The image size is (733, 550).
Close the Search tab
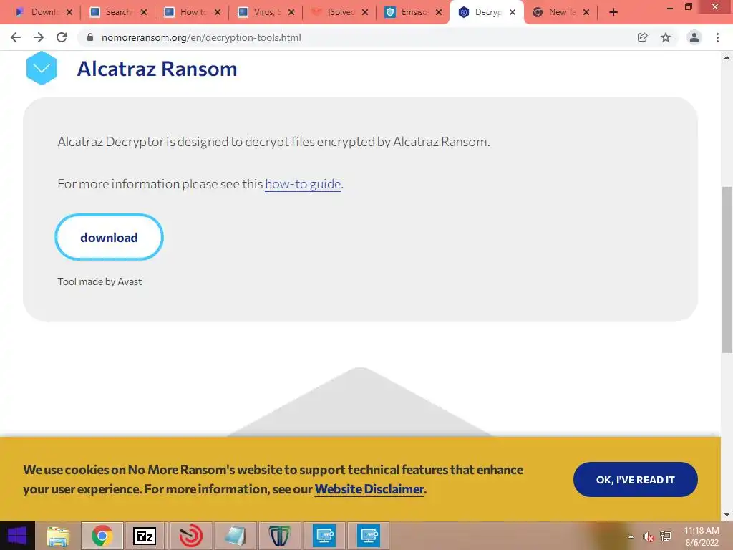coord(143,12)
